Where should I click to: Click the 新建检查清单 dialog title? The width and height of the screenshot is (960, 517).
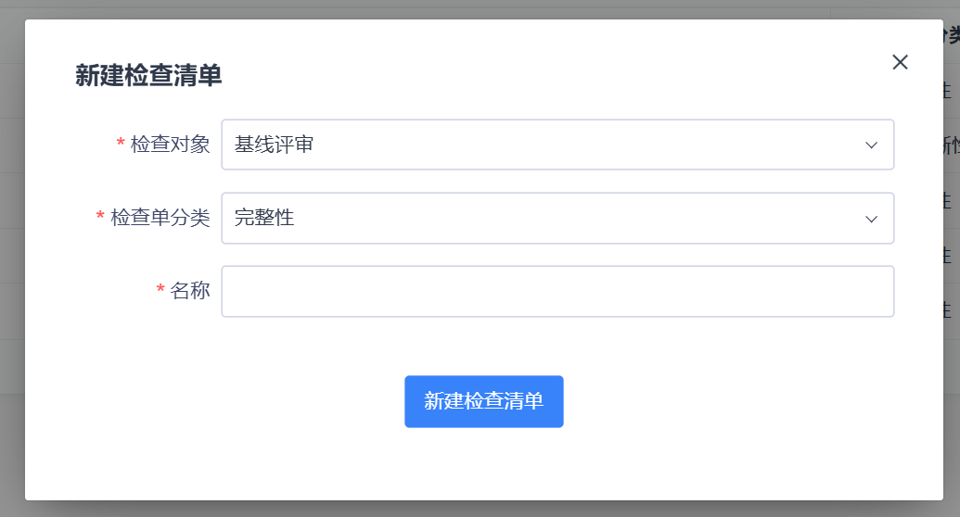pos(148,76)
